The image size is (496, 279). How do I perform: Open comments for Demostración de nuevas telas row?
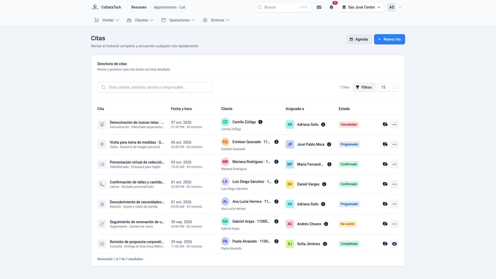pos(385,125)
